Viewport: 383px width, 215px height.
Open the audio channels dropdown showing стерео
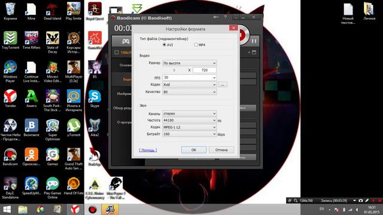(189, 113)
